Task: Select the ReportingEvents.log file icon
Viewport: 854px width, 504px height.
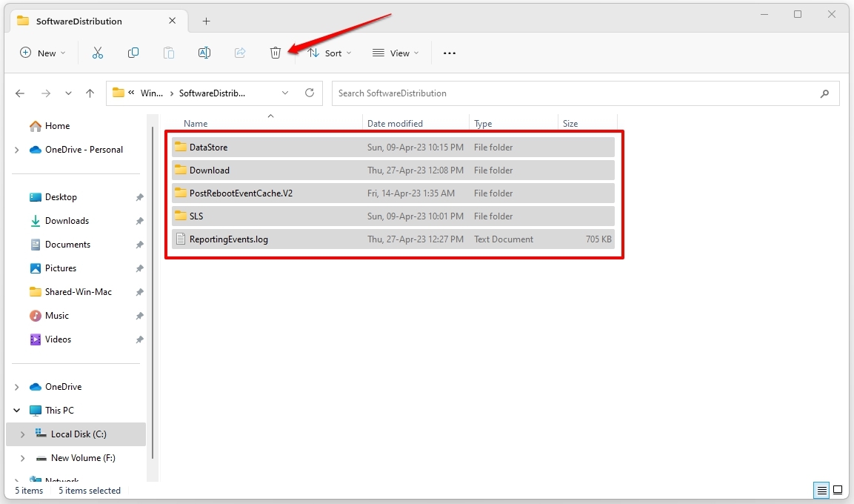Action: point(180,239)
